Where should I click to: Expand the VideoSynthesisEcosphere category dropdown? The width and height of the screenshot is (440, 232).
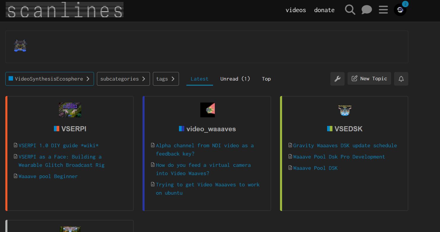[x=49, y=79]
